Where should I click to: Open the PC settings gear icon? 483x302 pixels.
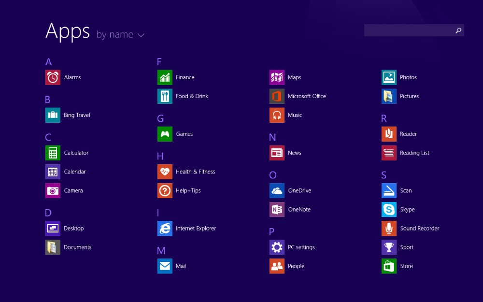(x=277, y=247)
